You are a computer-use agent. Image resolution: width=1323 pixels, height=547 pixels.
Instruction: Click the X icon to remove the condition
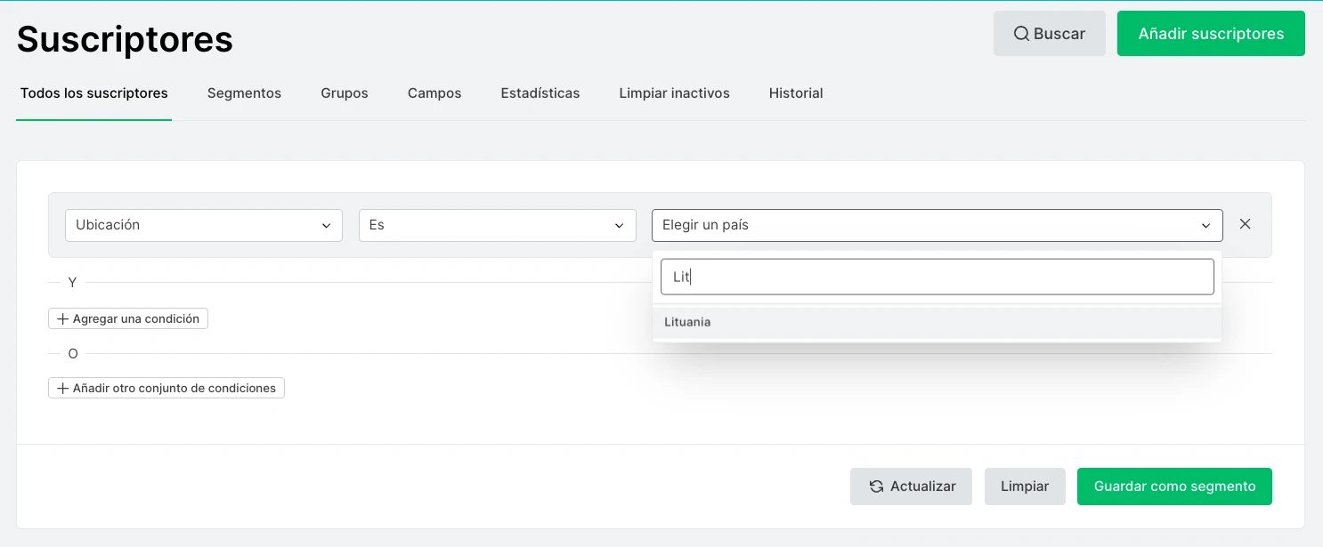1245,224
